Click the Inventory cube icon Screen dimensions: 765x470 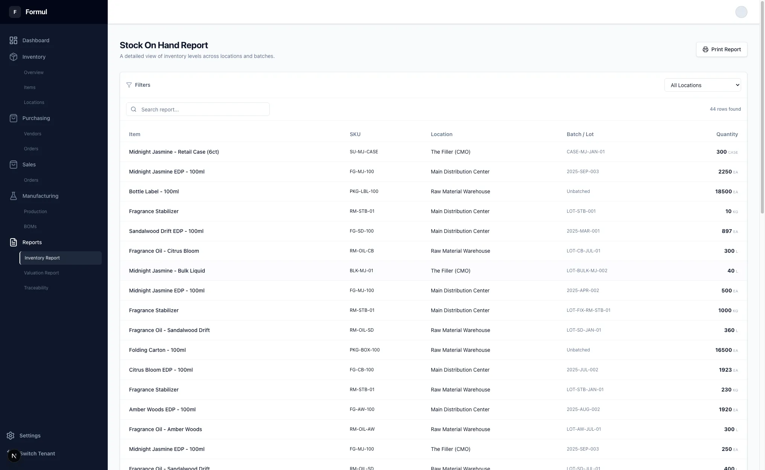click(13, 57)
